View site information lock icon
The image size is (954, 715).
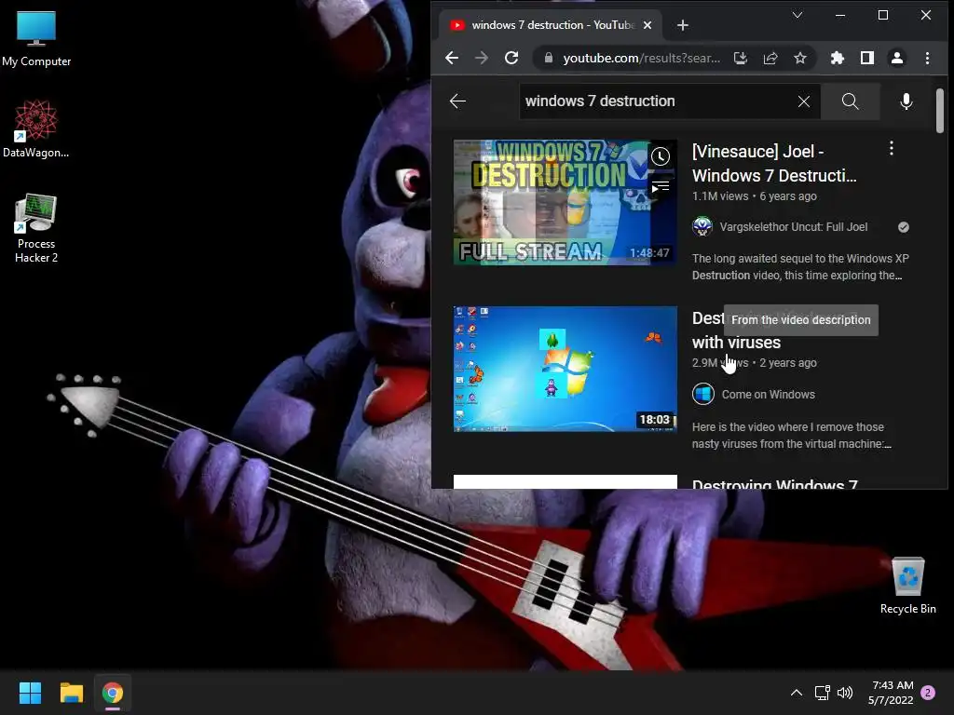tap(548, 58)
